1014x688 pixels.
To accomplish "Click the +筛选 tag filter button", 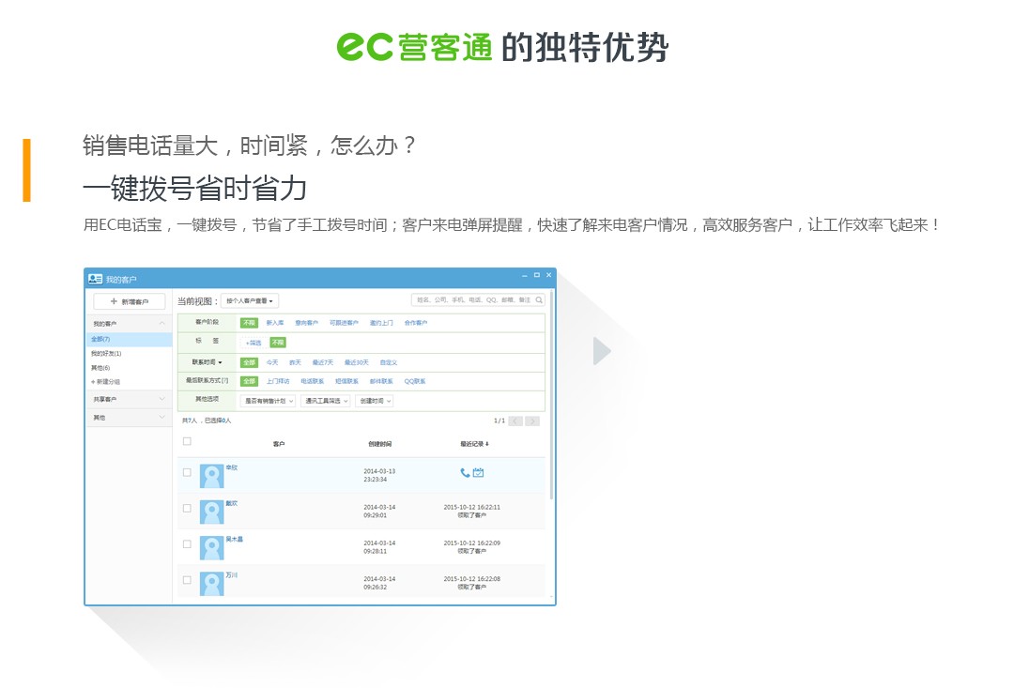I will pos(253,343).
